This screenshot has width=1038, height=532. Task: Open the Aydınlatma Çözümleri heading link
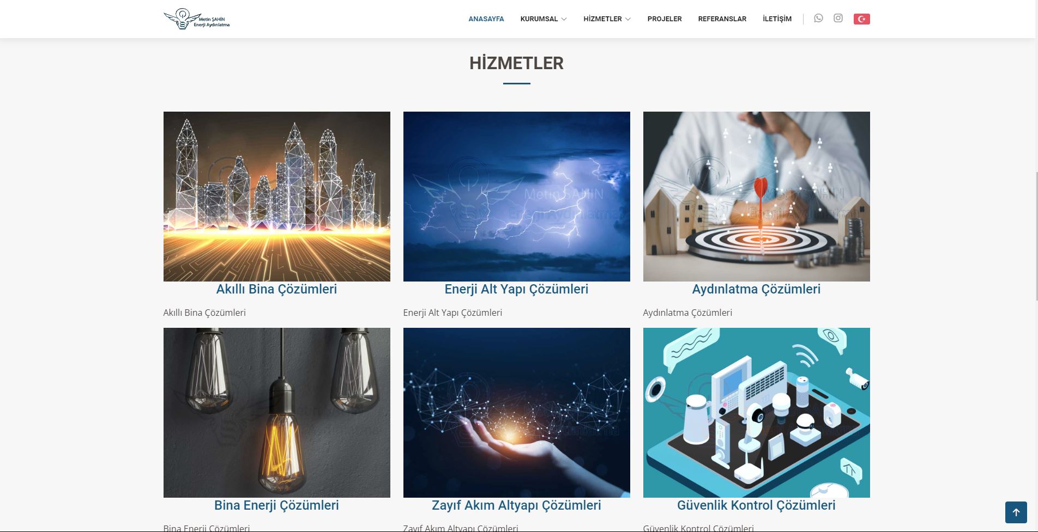(756, 289)
